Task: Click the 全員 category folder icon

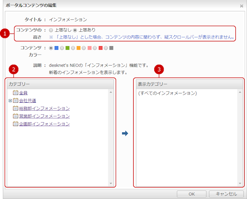Action: pyautogui.click(x=15, y=93)
